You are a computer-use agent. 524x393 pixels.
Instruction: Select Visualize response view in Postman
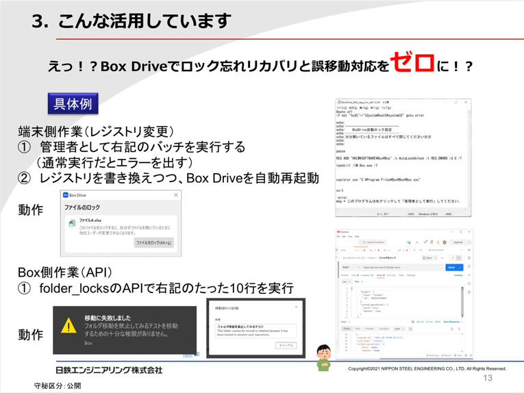384,329
